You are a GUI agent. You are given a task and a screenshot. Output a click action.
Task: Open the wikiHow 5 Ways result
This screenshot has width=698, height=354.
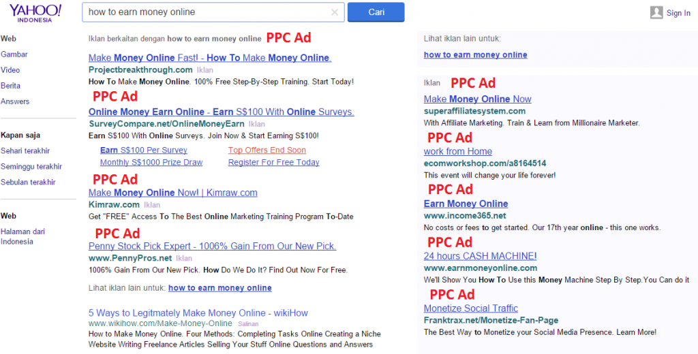(x=198, y=313)
